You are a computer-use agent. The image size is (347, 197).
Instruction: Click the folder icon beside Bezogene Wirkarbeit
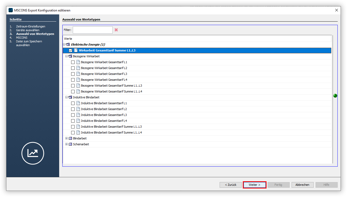coord(70,56)
